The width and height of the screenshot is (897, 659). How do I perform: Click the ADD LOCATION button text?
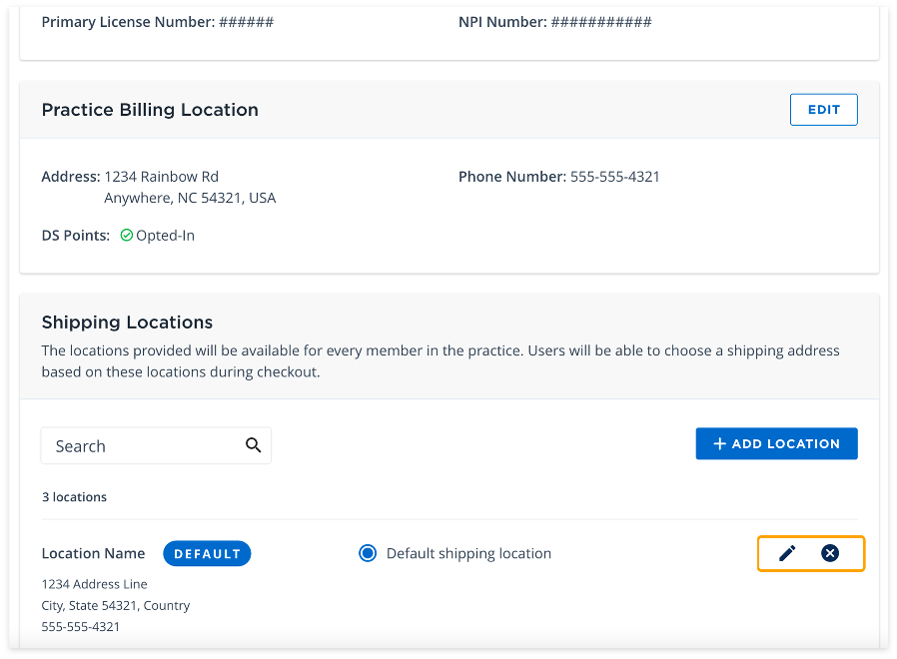785,443
